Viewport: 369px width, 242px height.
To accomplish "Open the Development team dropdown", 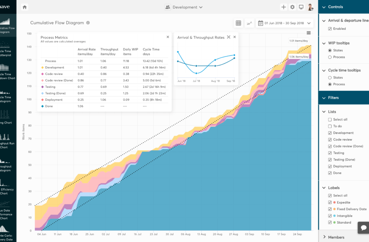I will click(184, 7).
